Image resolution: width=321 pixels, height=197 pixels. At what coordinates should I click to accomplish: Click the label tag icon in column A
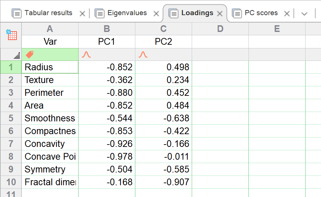30,54
